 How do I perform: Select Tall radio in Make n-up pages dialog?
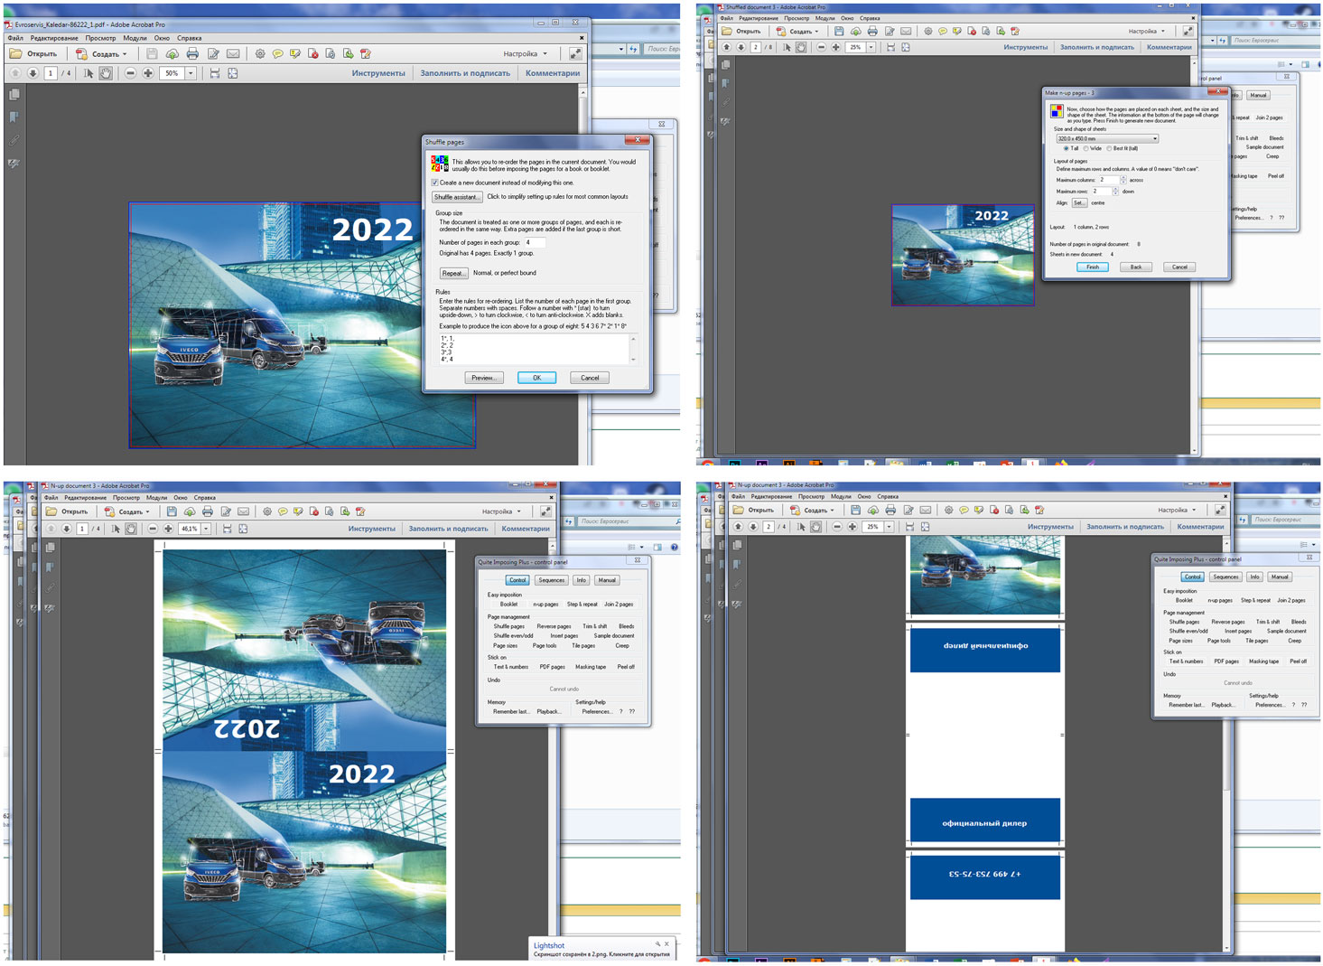[1067, 148]
